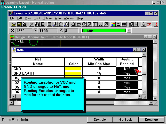Open the Options menu
Viewport: 166px width, 124px height.
click(x=47, y=18)
